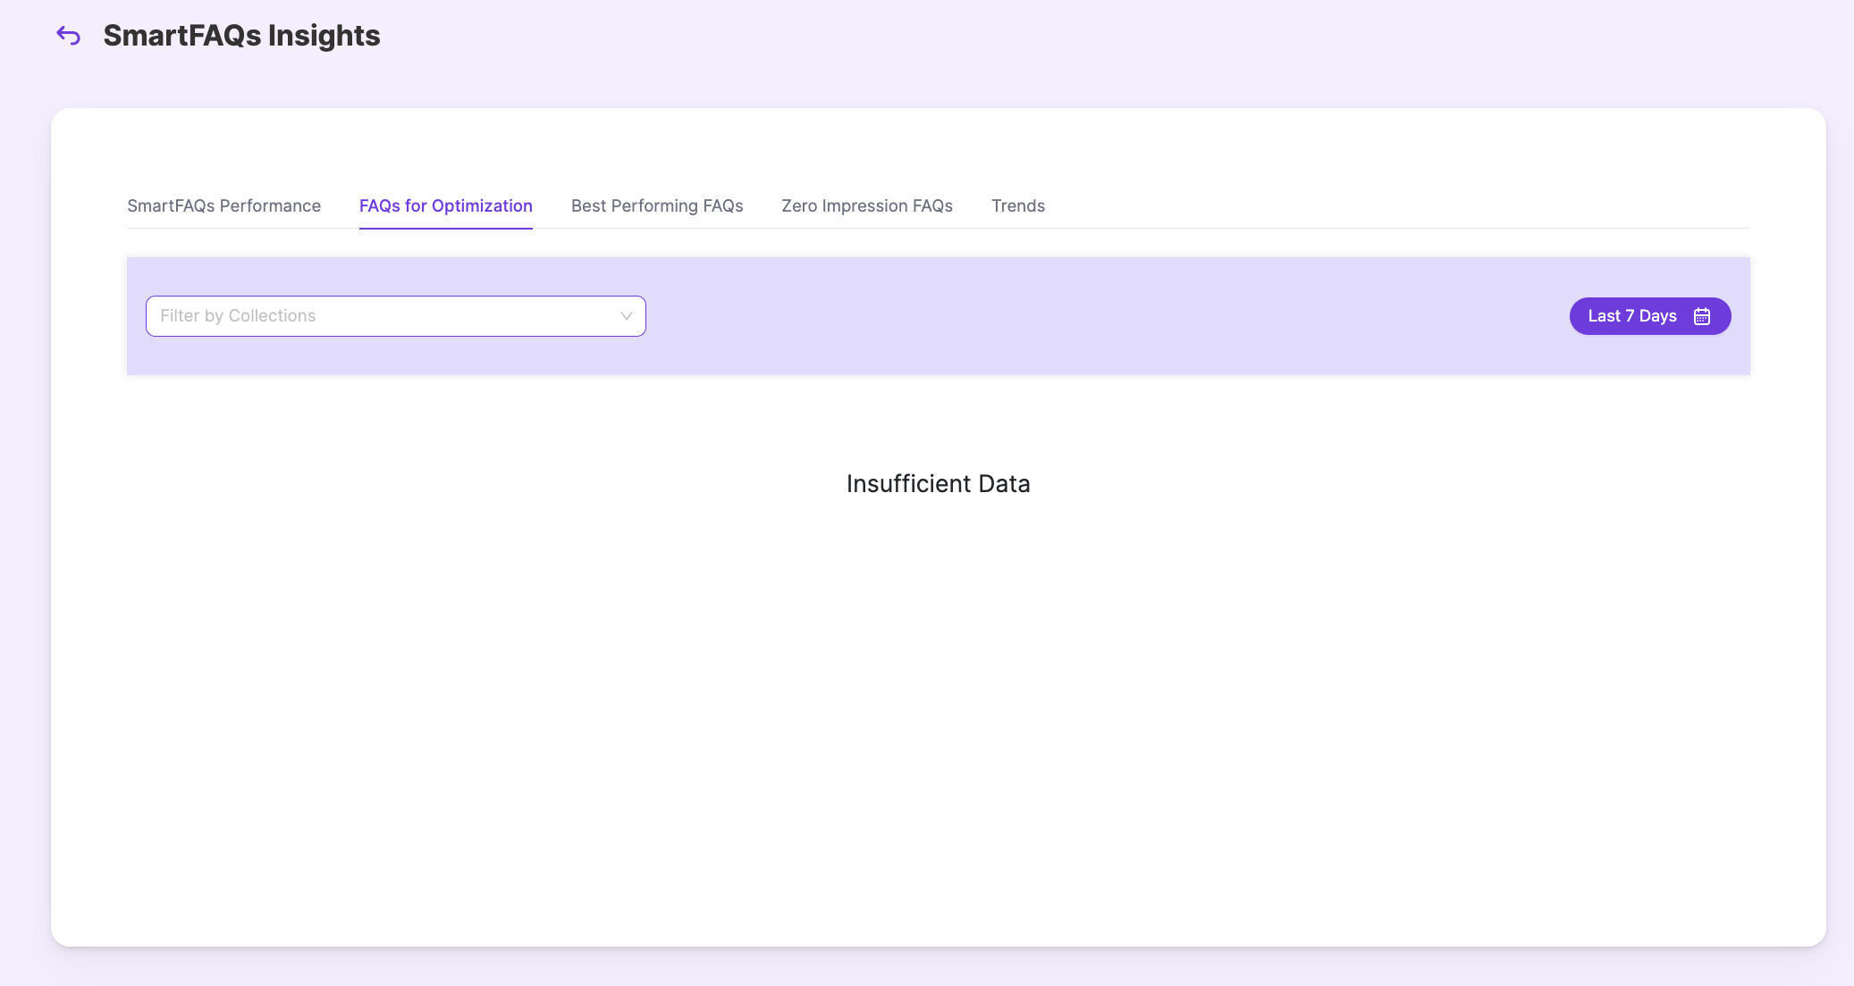
Task: Click the empty white results area
Action: (x=938, y=714)
